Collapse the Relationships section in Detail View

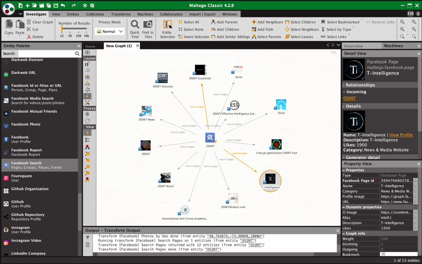coord(344,85)
